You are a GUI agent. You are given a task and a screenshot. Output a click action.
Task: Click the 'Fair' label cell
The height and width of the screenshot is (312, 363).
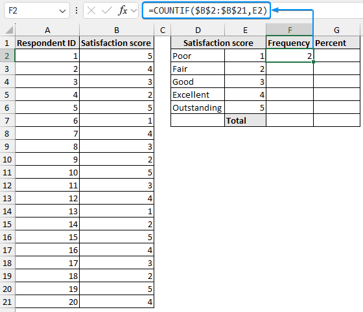(198, 69)
